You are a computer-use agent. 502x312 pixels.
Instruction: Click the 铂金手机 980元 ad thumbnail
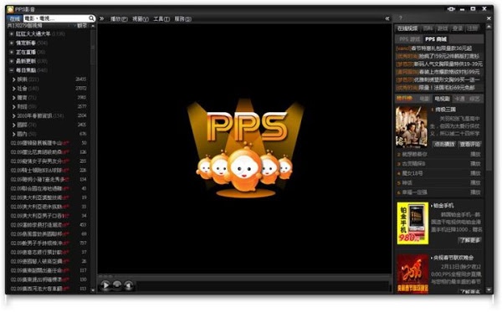(412, 222)
